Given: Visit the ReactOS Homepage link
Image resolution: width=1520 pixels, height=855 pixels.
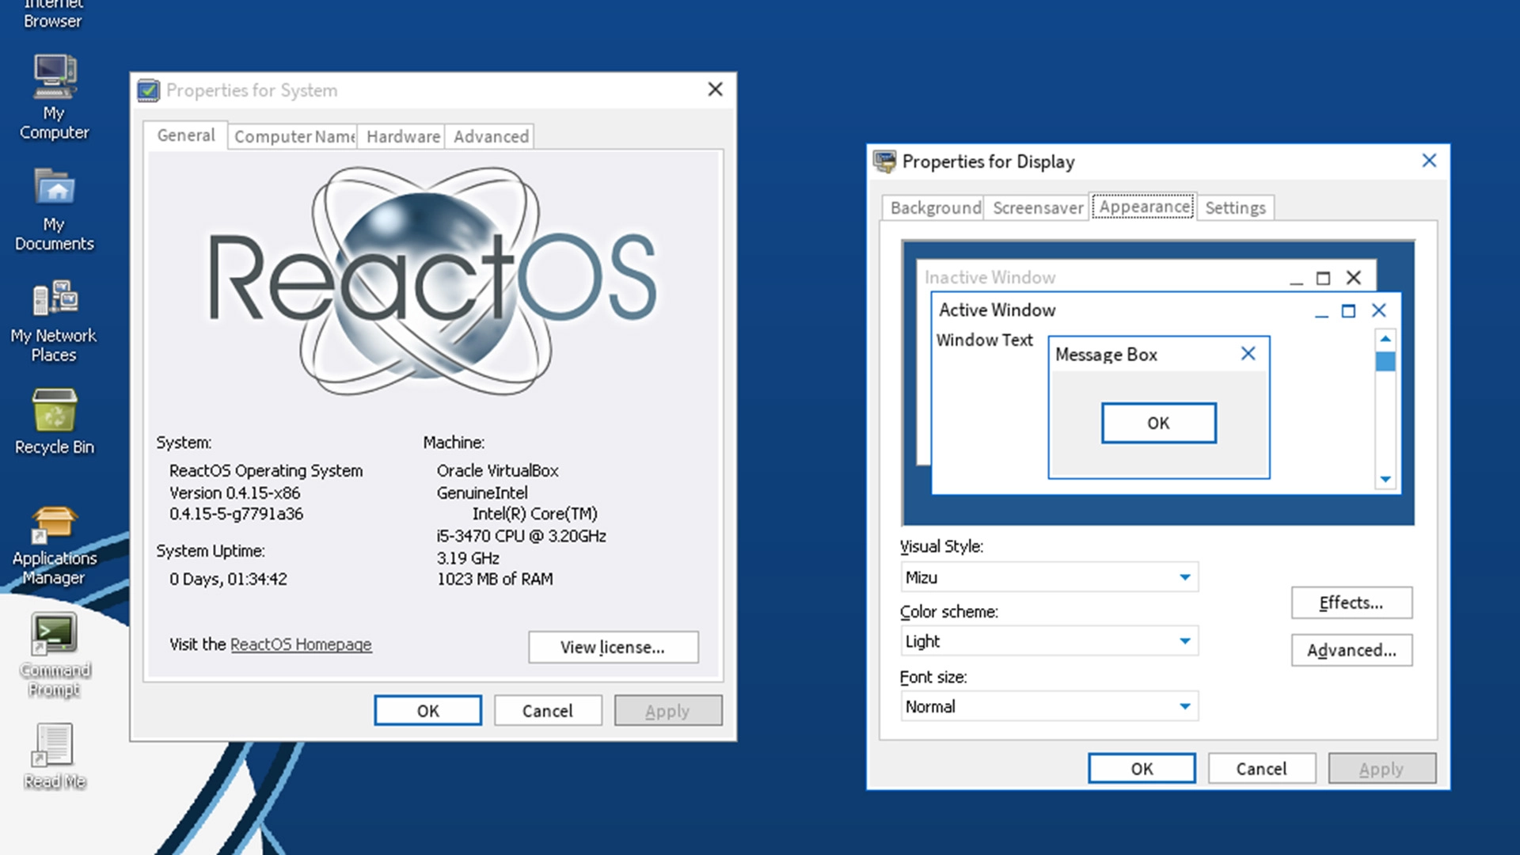Looking at the screenshot, I should pyautogui.click(x=301, y=644).
